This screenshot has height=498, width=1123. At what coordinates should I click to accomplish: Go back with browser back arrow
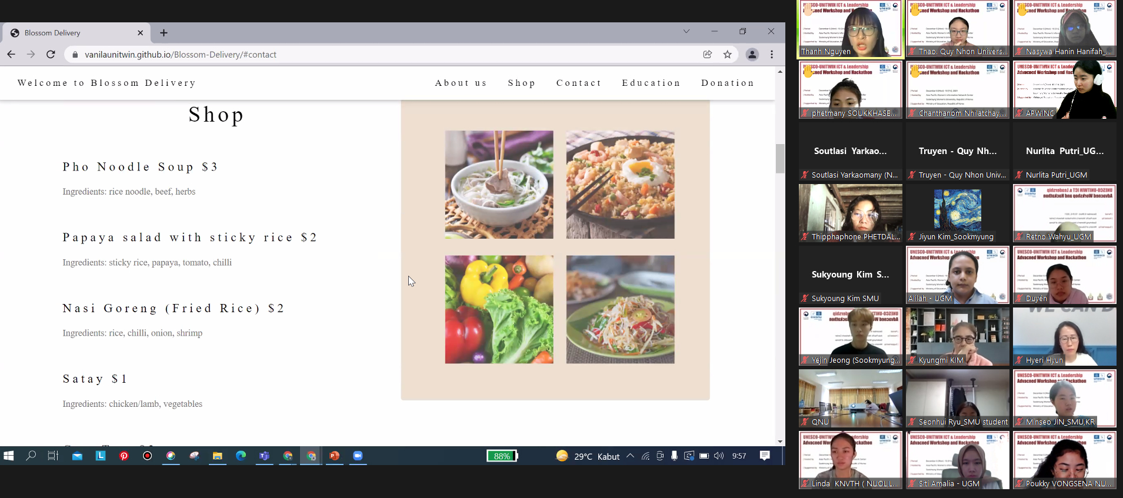pos(11,54)
